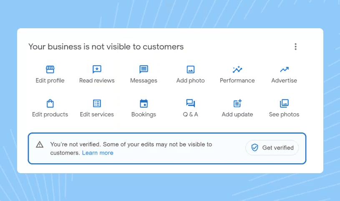340x201 pixels.
Task: Click the shield checkmark in Get verified
Action: (254, 148)
